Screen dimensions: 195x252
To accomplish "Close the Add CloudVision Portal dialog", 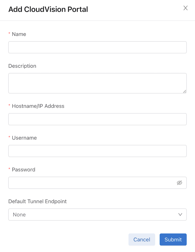I will coord(185,8).
